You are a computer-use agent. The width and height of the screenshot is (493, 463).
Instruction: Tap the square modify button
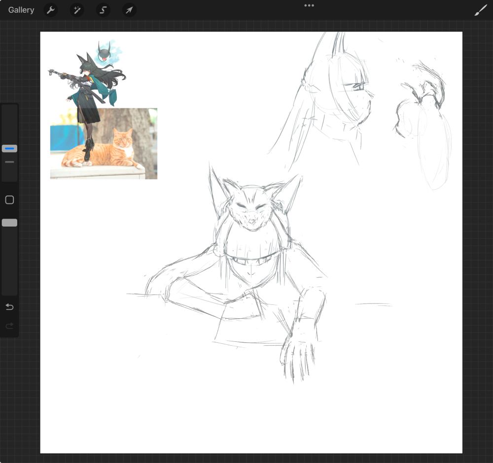(9, 200)
